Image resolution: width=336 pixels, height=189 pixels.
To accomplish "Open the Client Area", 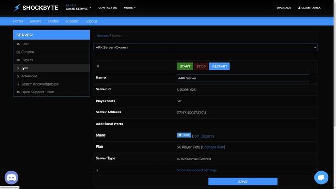I will coord(309,8).
